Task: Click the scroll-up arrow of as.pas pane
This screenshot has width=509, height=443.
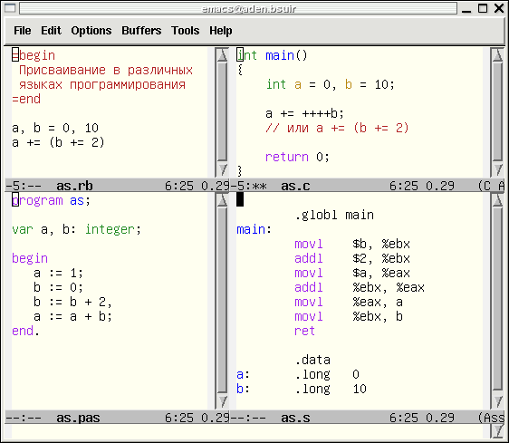Action: click(223, 200)
